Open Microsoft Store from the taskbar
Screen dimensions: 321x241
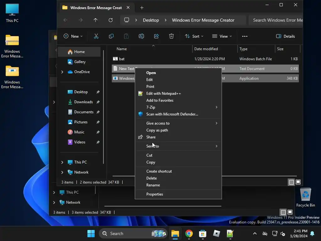(x=203, y=233)
